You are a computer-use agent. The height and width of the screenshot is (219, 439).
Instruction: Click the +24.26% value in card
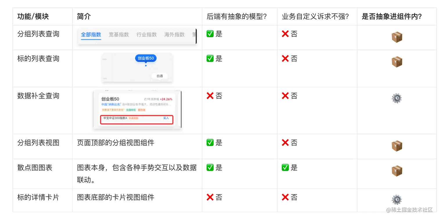coord(166,99)
